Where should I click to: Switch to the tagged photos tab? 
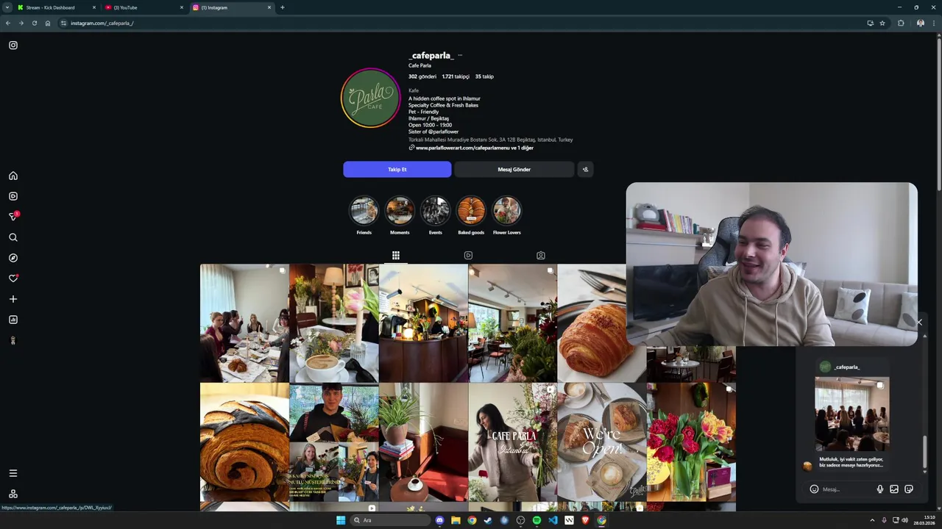coord(541,255)
